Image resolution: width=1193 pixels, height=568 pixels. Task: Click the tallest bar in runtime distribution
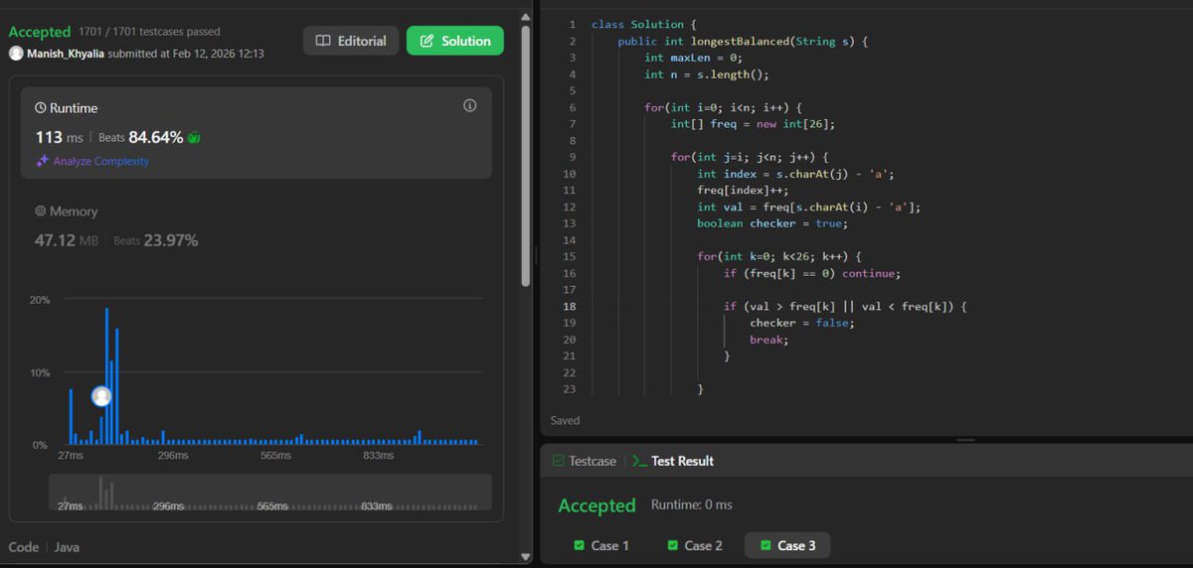coord(107,375)
